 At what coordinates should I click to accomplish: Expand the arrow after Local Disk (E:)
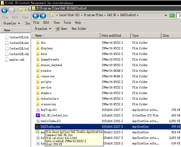coord(82,15)
